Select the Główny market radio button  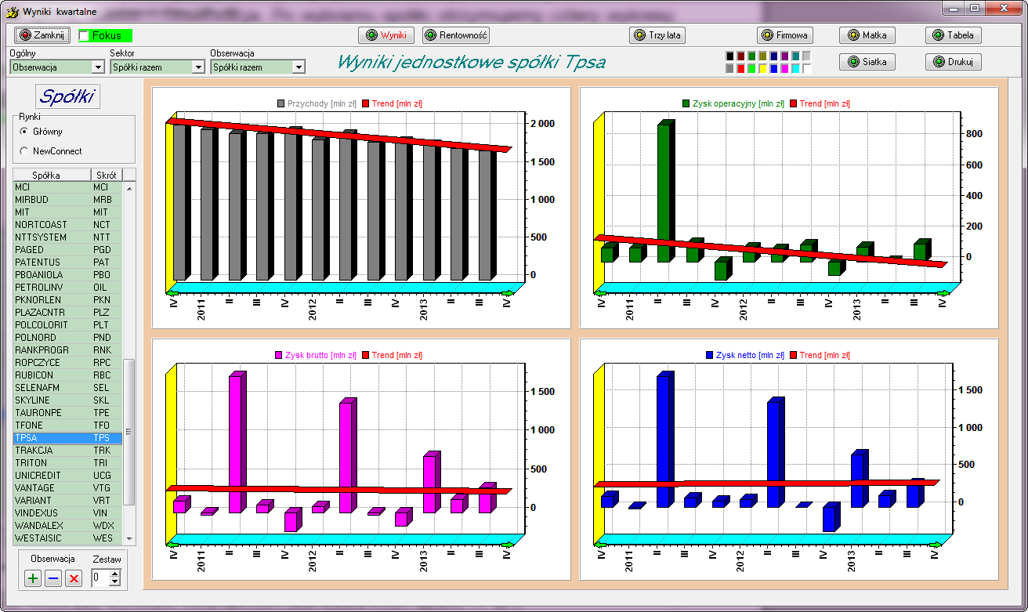click(x=24, y=132)
